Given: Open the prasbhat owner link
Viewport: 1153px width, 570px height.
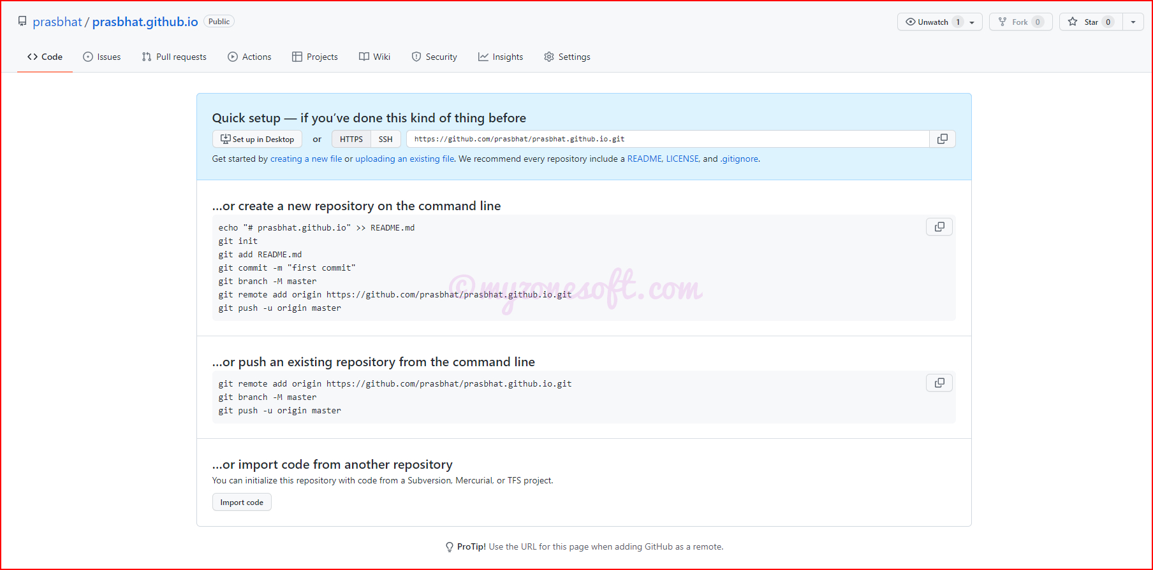Looking at the screenshot, I should click(57, 22).
